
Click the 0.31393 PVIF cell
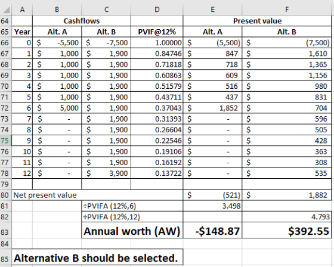click(157, 119)
